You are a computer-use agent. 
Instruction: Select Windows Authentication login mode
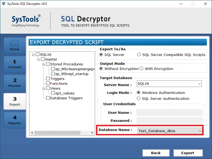pyautogui.click(x=138, y=93)
